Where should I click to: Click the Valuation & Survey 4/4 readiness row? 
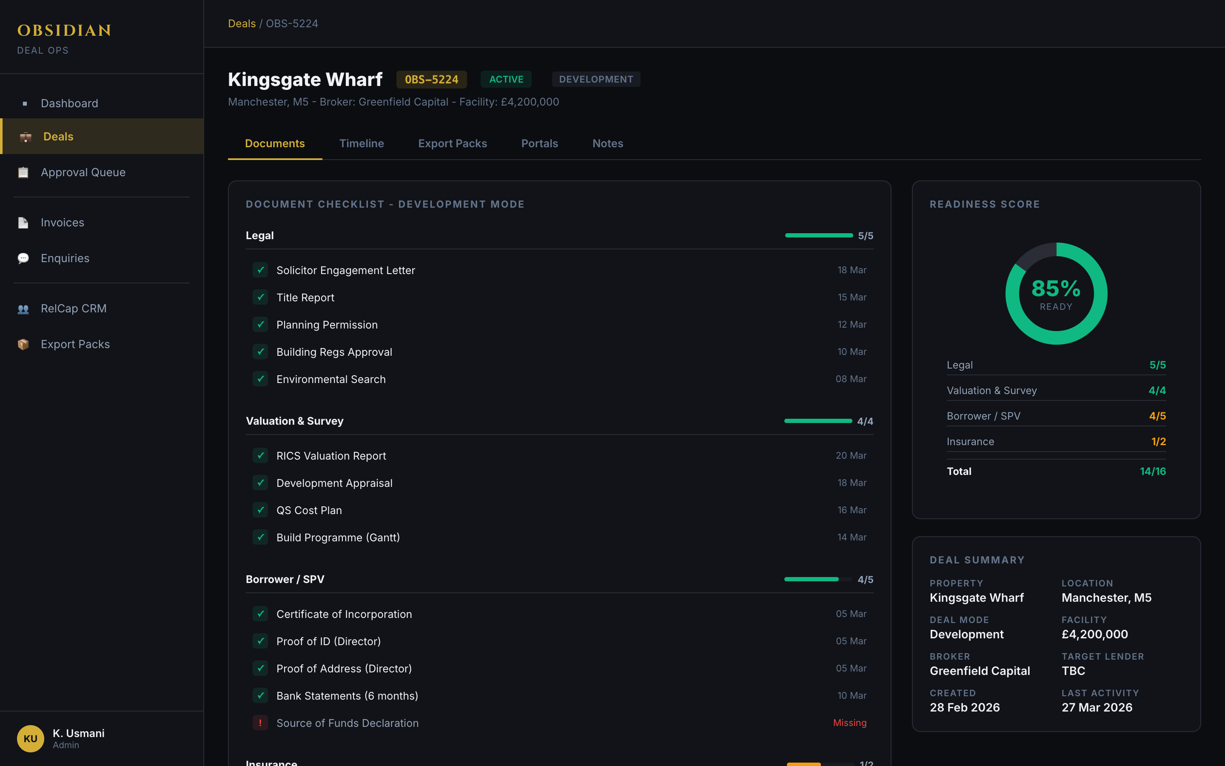pos(1056,391)
